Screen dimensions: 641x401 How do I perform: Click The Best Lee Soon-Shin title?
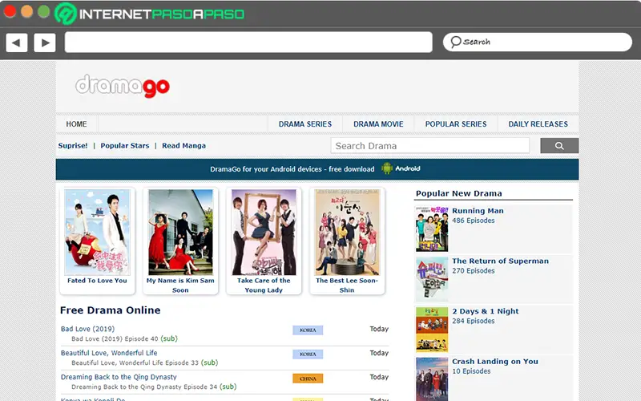pos(347,286)
